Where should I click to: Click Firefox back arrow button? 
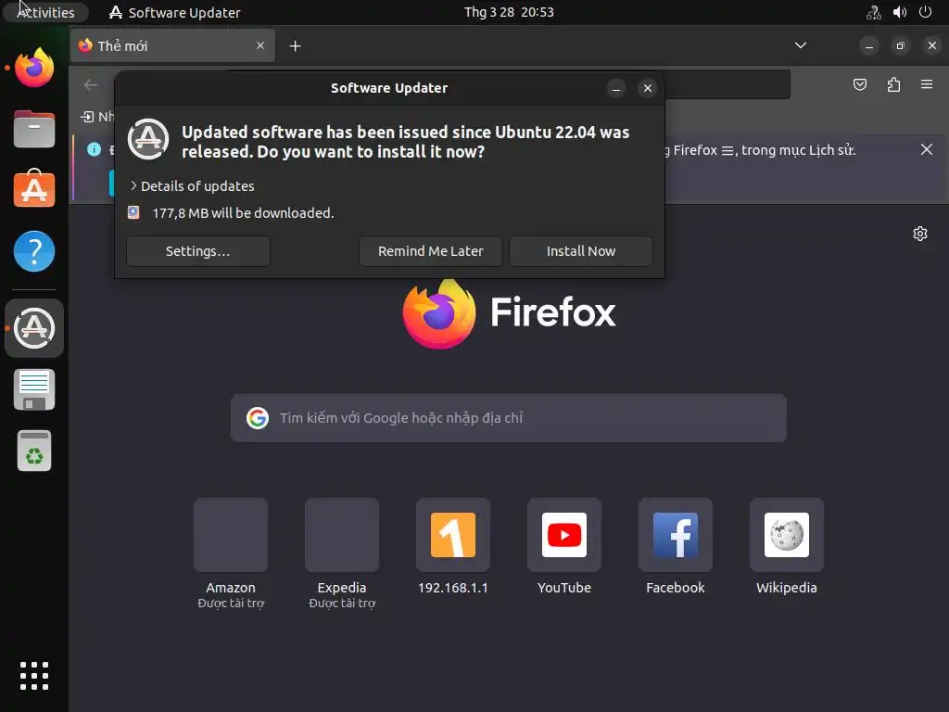(x=91, y=84)
